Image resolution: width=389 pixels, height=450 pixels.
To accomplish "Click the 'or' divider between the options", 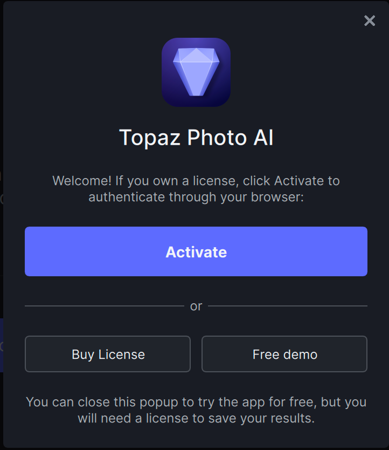I will click(x=196, y=305).
